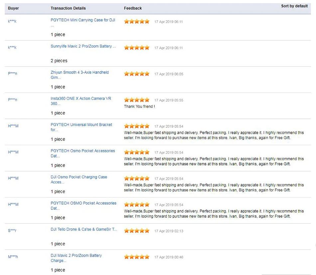Click star rating of 17 Apr 02:13 review
Viewport: 316px width, 275px height.
click(x=137, y=231)
